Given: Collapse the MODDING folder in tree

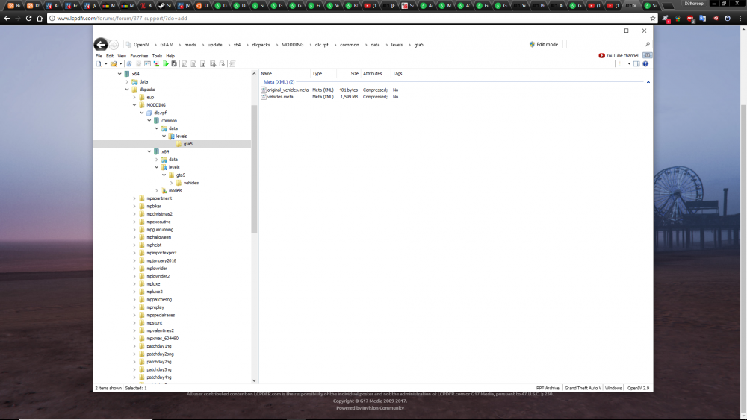Looking at the screenshot, I should (134, 105).
